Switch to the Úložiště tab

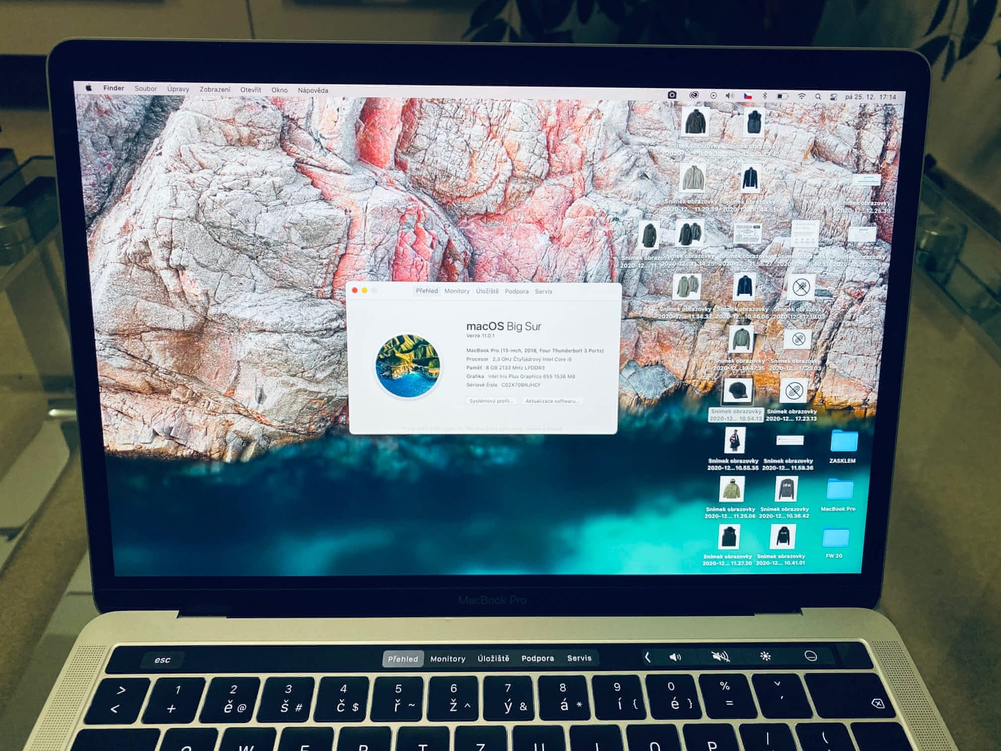487,291
